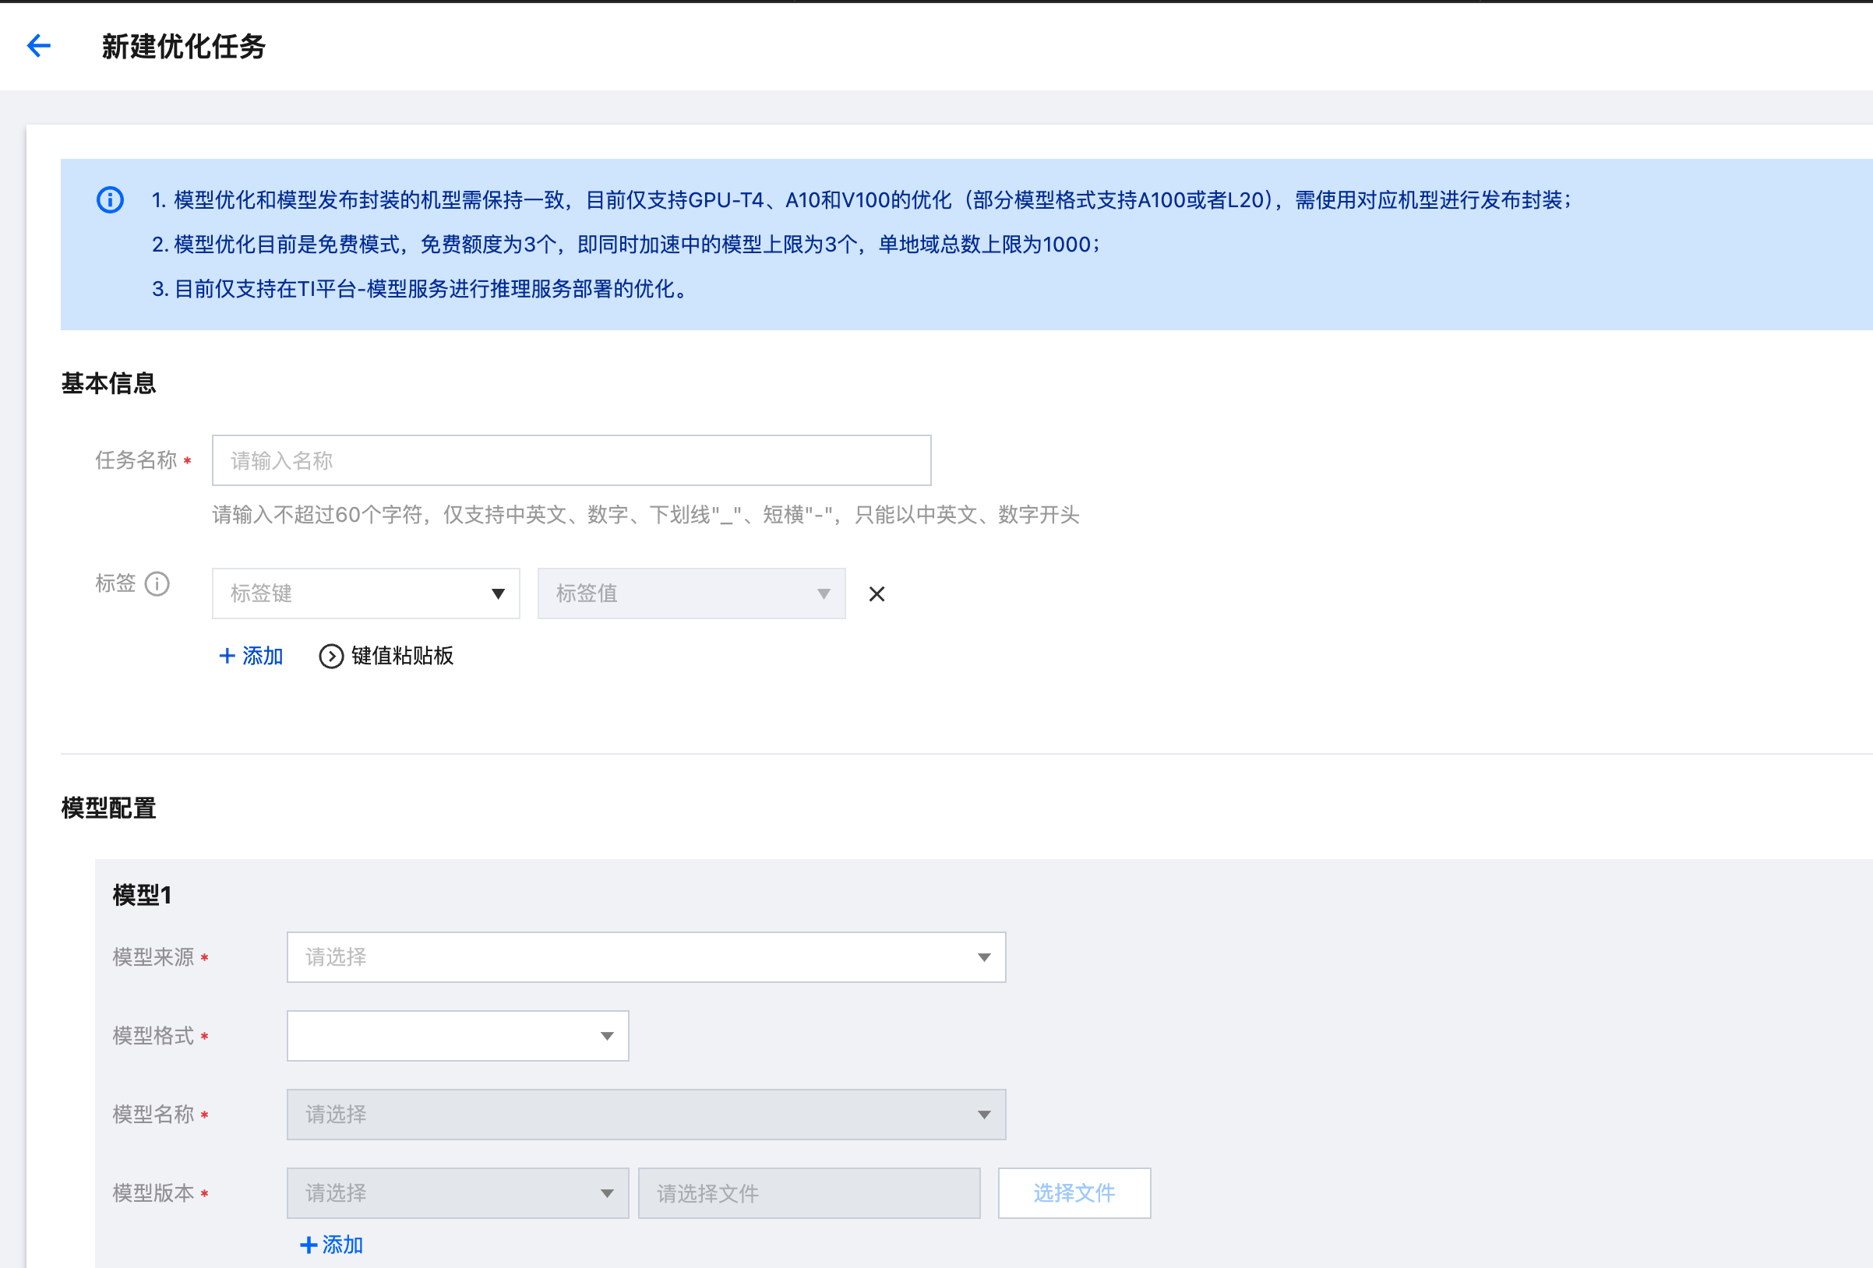Click the 键值粘贴板 text link

coord(402,656)
